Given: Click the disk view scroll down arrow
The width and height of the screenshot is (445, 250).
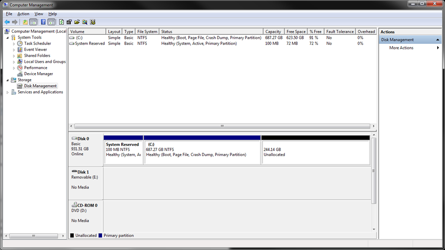Looking at the screenshot, I should coord(374,229).
